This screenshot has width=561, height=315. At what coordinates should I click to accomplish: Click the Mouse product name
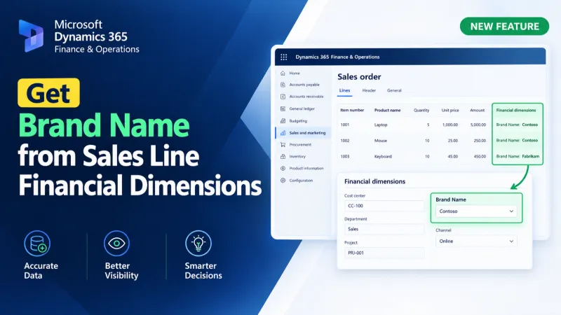coord(381,141)
